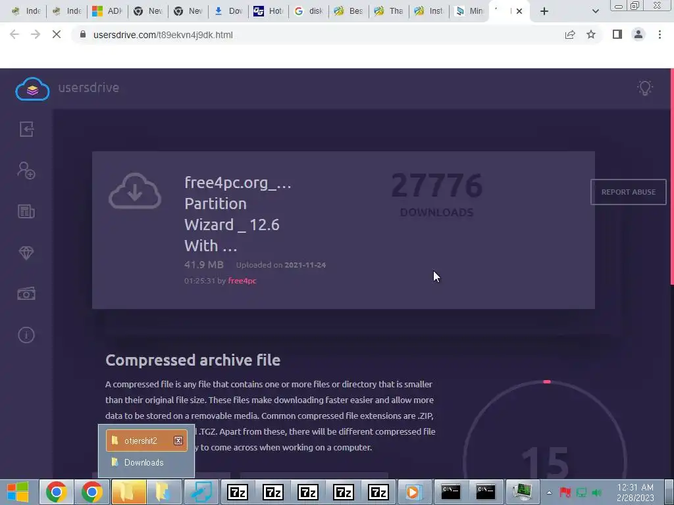Screen dimensions: 674x505
Task: Close the otjershit2 preview window
Action: click(x=178, y=441)
